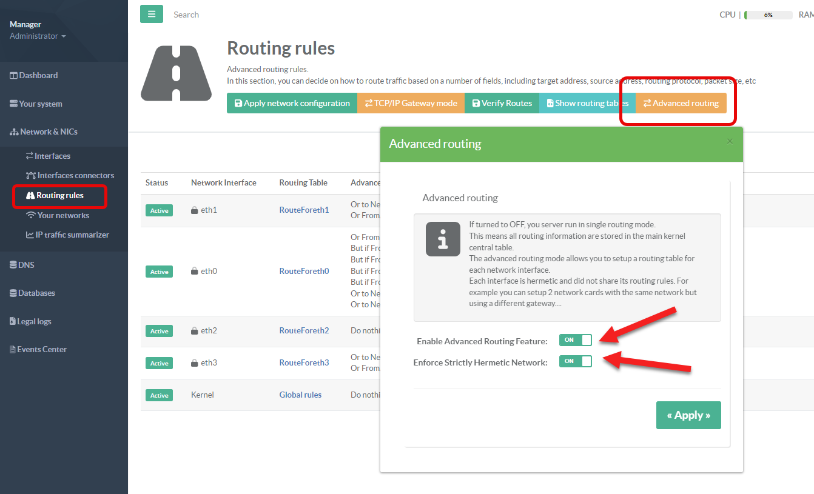Screen dimensions: 814x494
Task: Click the Active status badge for eth1
Action: click(159, 210)
